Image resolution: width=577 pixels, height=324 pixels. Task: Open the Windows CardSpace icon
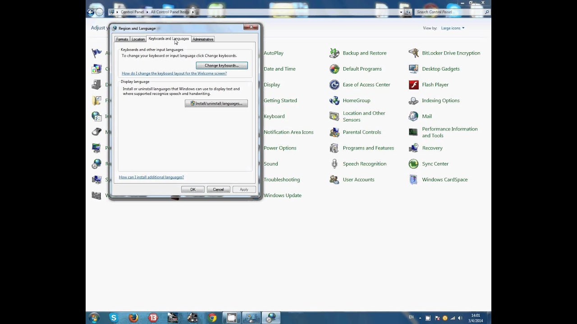pyautogui.click(x=413, y=180)
